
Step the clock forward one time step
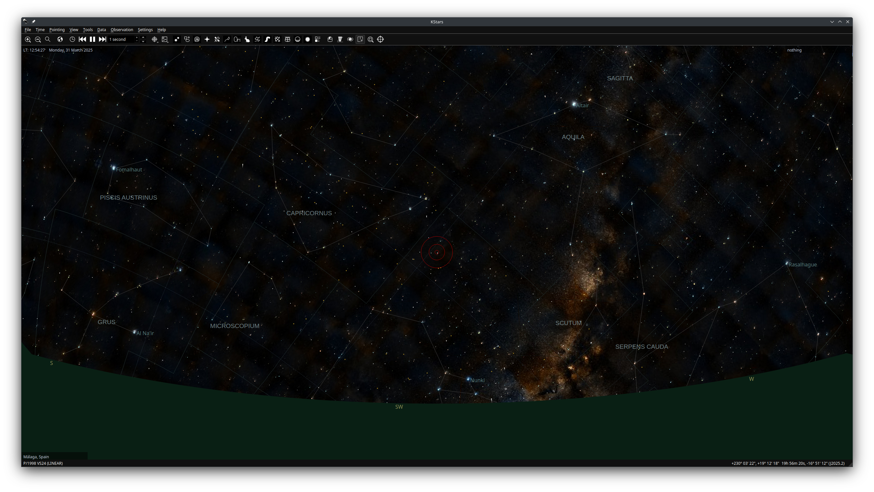click(103, 39)
